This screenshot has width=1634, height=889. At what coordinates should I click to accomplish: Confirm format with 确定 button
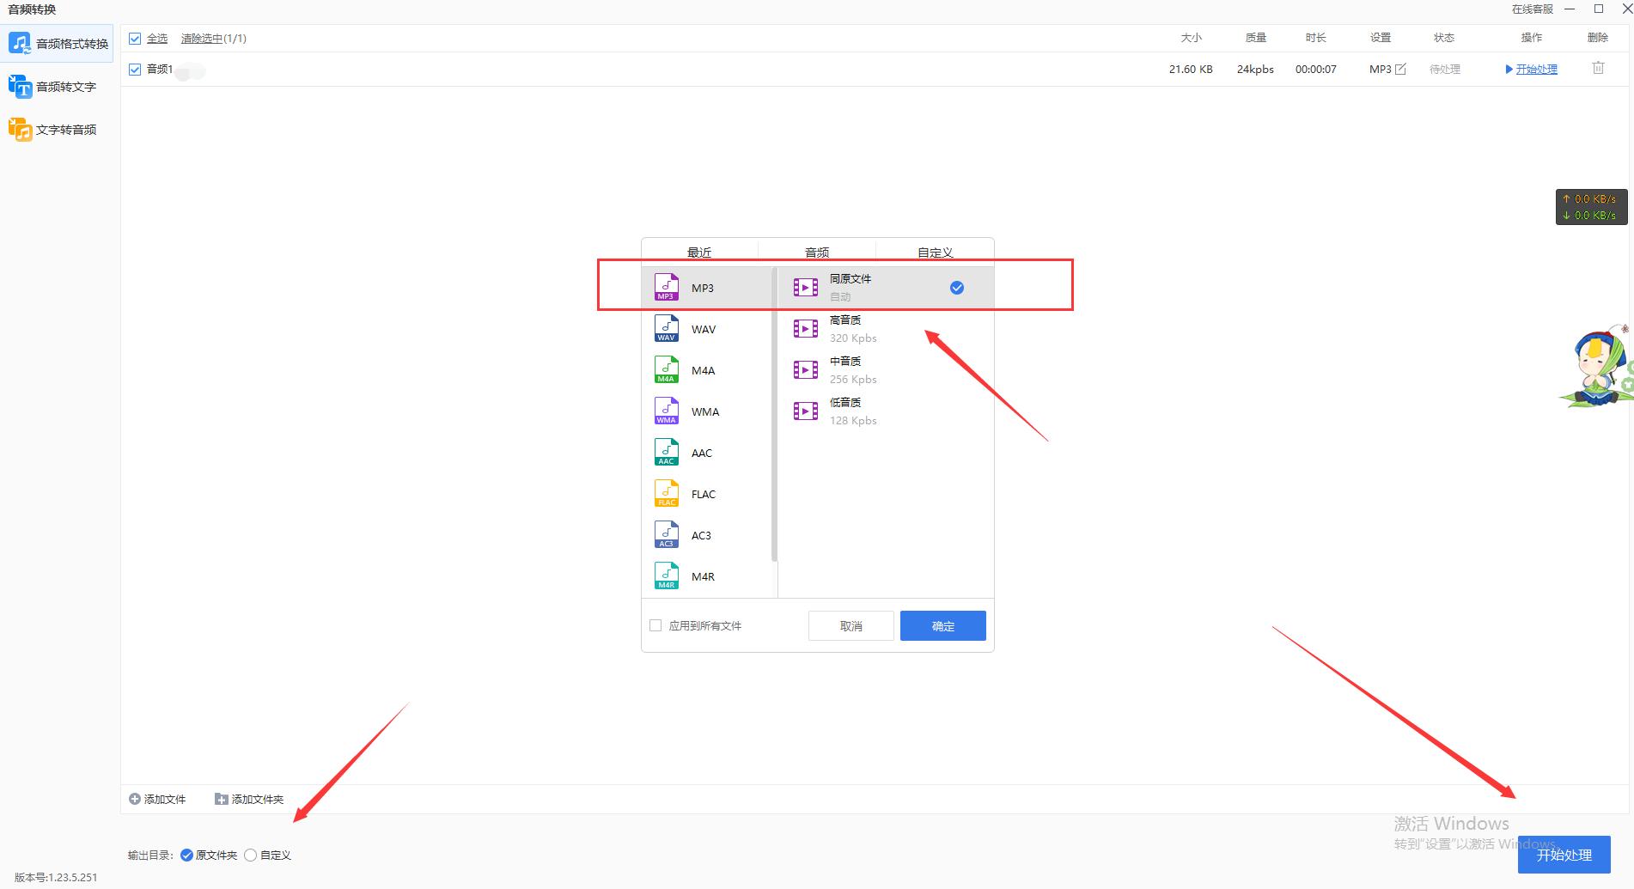[943, 626]
